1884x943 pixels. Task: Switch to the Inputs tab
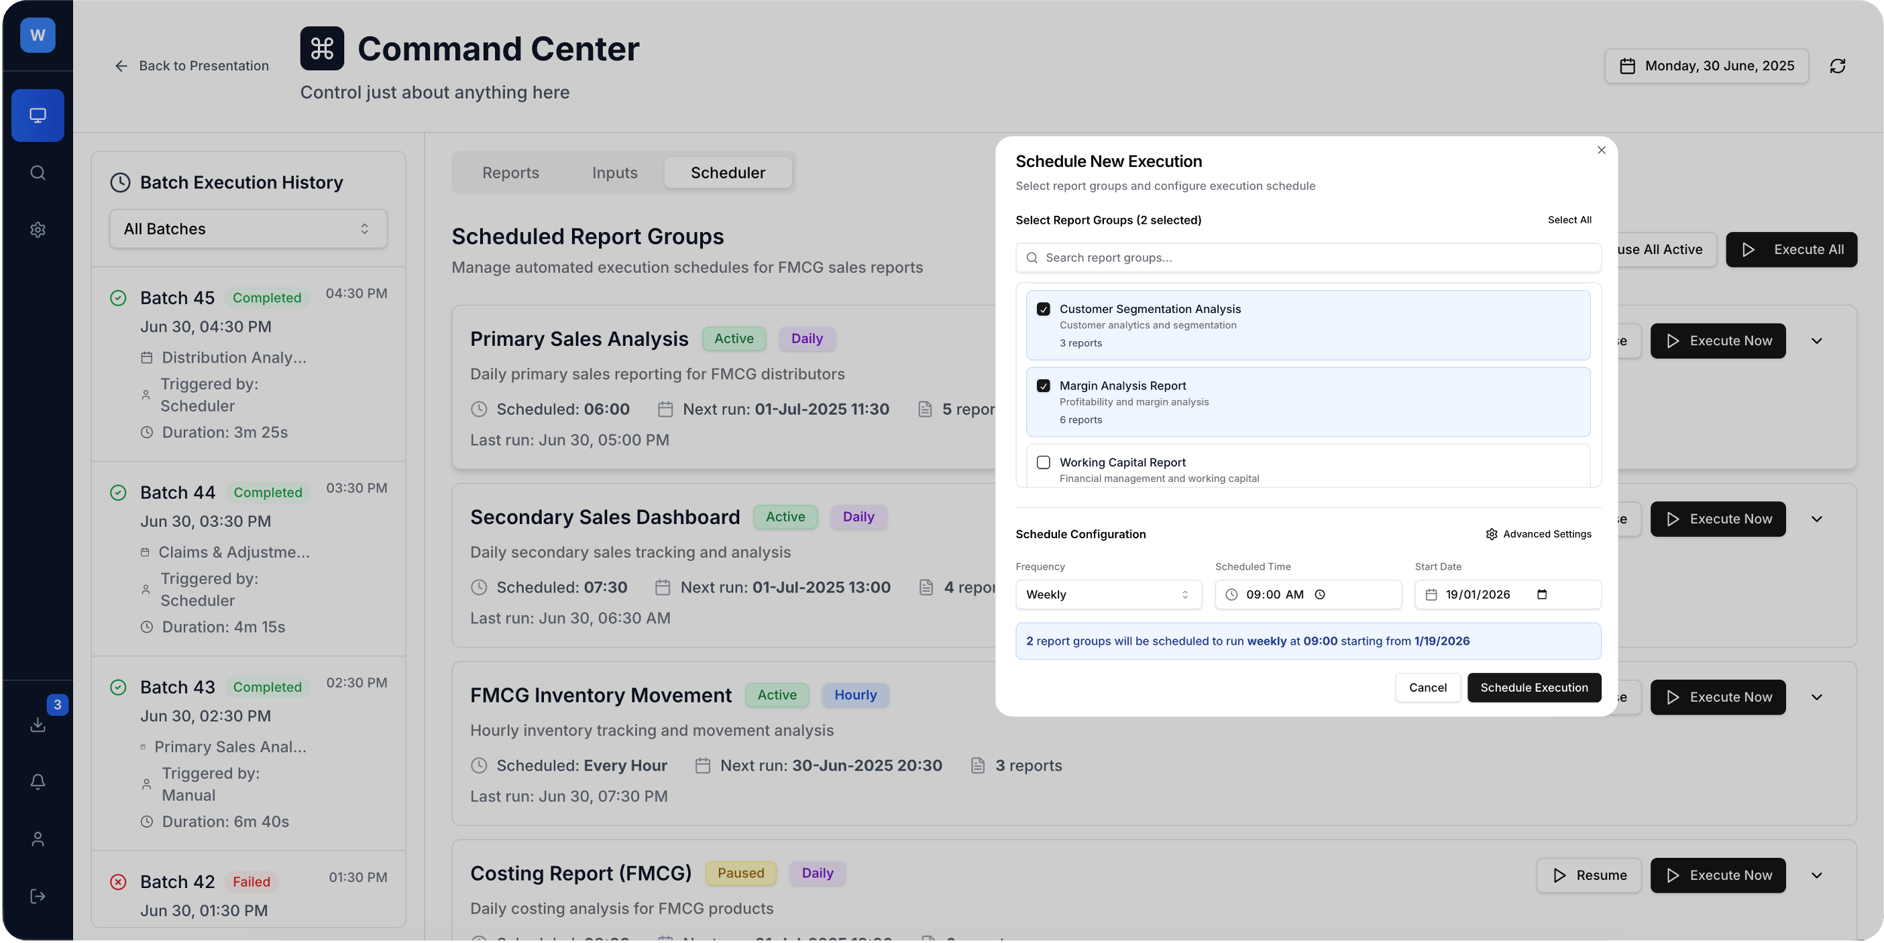pyautogui.click(x=614, y=172)
